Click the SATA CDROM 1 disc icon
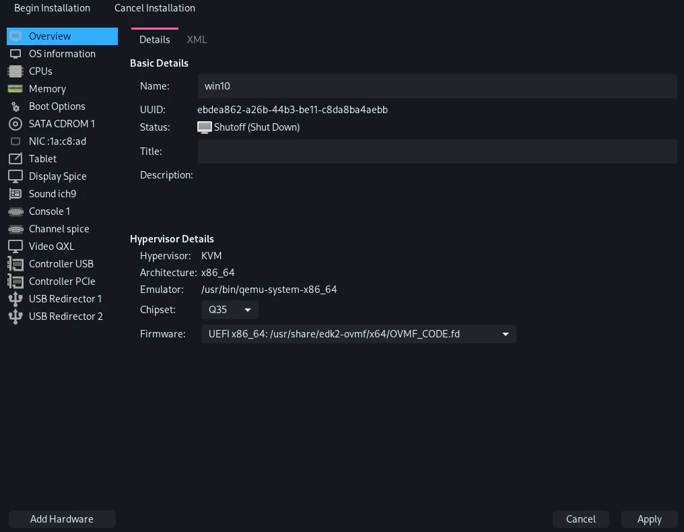Image resolution: width=684 pixels, height=532 pixels. (x=15, y=124)
